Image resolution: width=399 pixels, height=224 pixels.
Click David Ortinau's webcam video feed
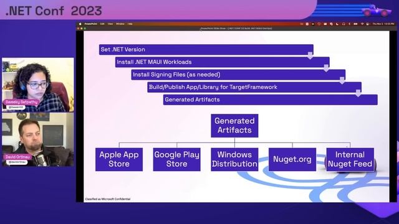pos(38,139)
